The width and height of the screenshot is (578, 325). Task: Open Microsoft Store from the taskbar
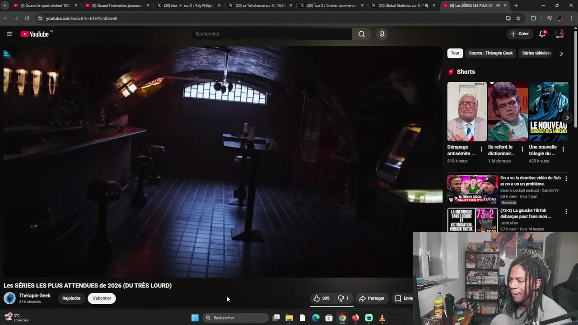pyautogui.click(x=329, y=318)
